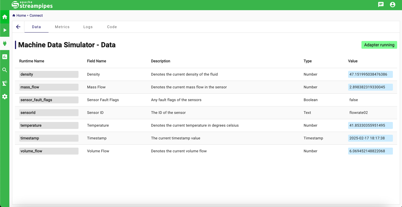
Task: Click the back arrow button
Action: 18,27
